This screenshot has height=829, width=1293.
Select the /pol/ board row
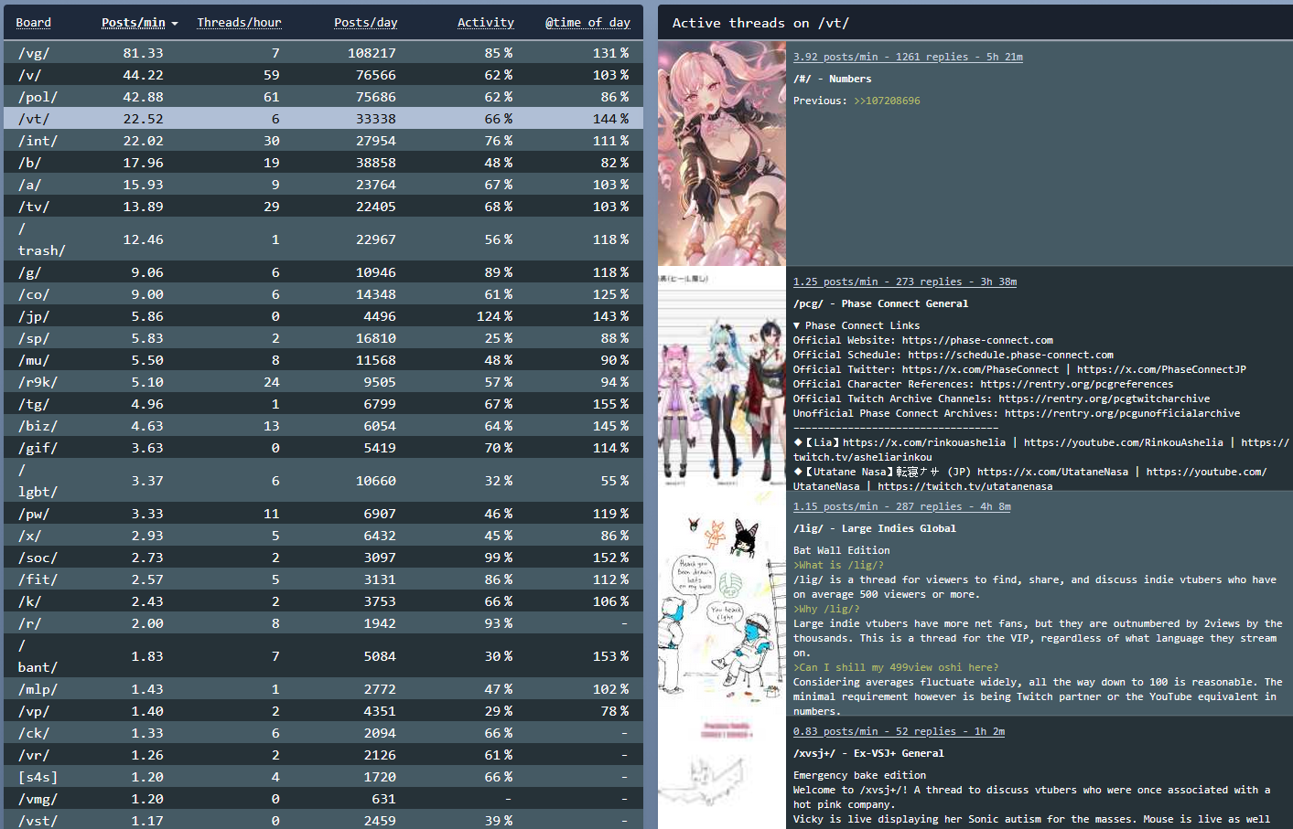point(323,97)
